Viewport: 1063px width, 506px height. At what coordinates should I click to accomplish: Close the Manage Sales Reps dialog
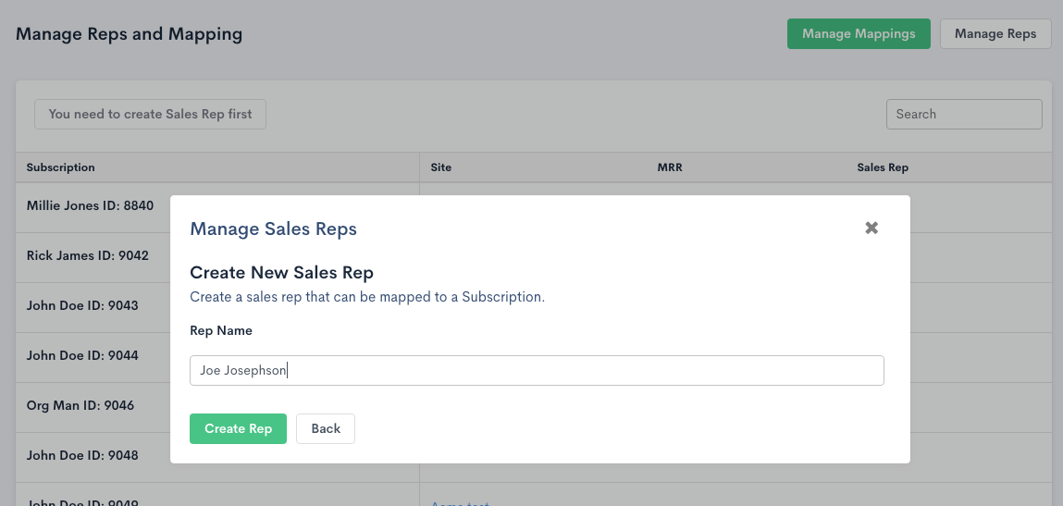871,228
